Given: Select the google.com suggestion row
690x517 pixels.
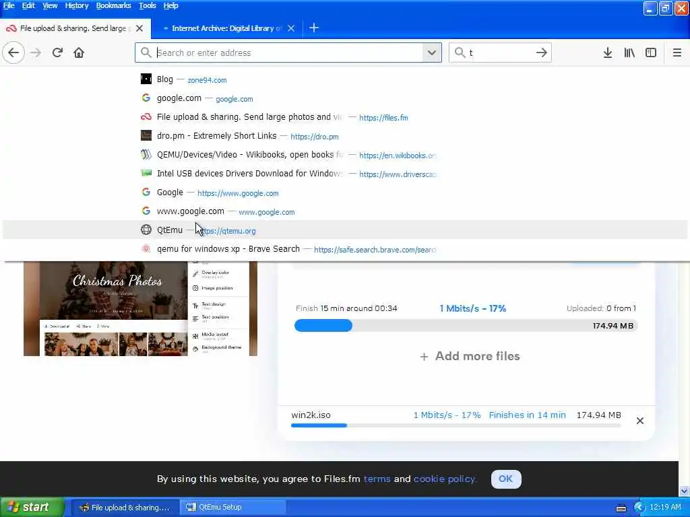Looking at the screenshot, I should point(344,98).
